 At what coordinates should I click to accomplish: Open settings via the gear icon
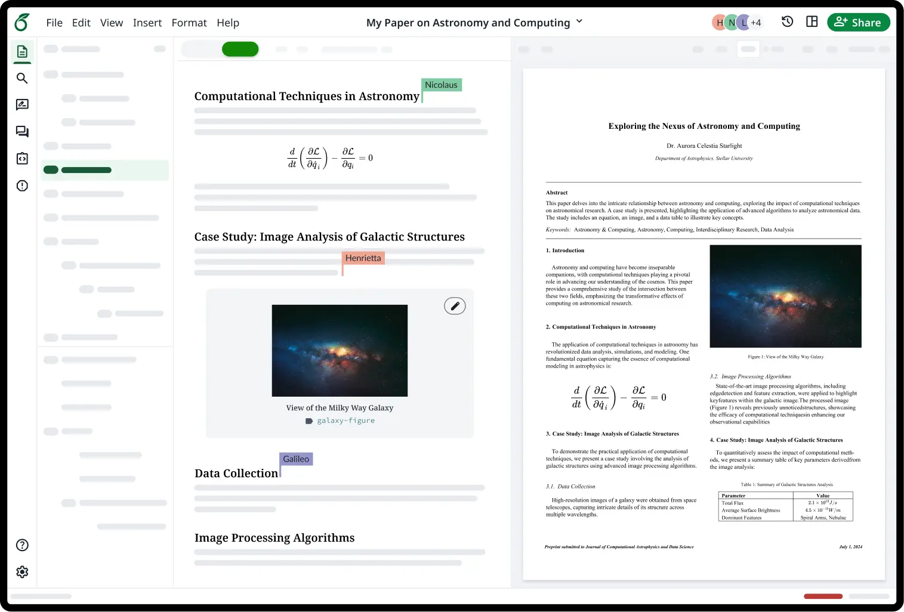[x=22, y=571]
